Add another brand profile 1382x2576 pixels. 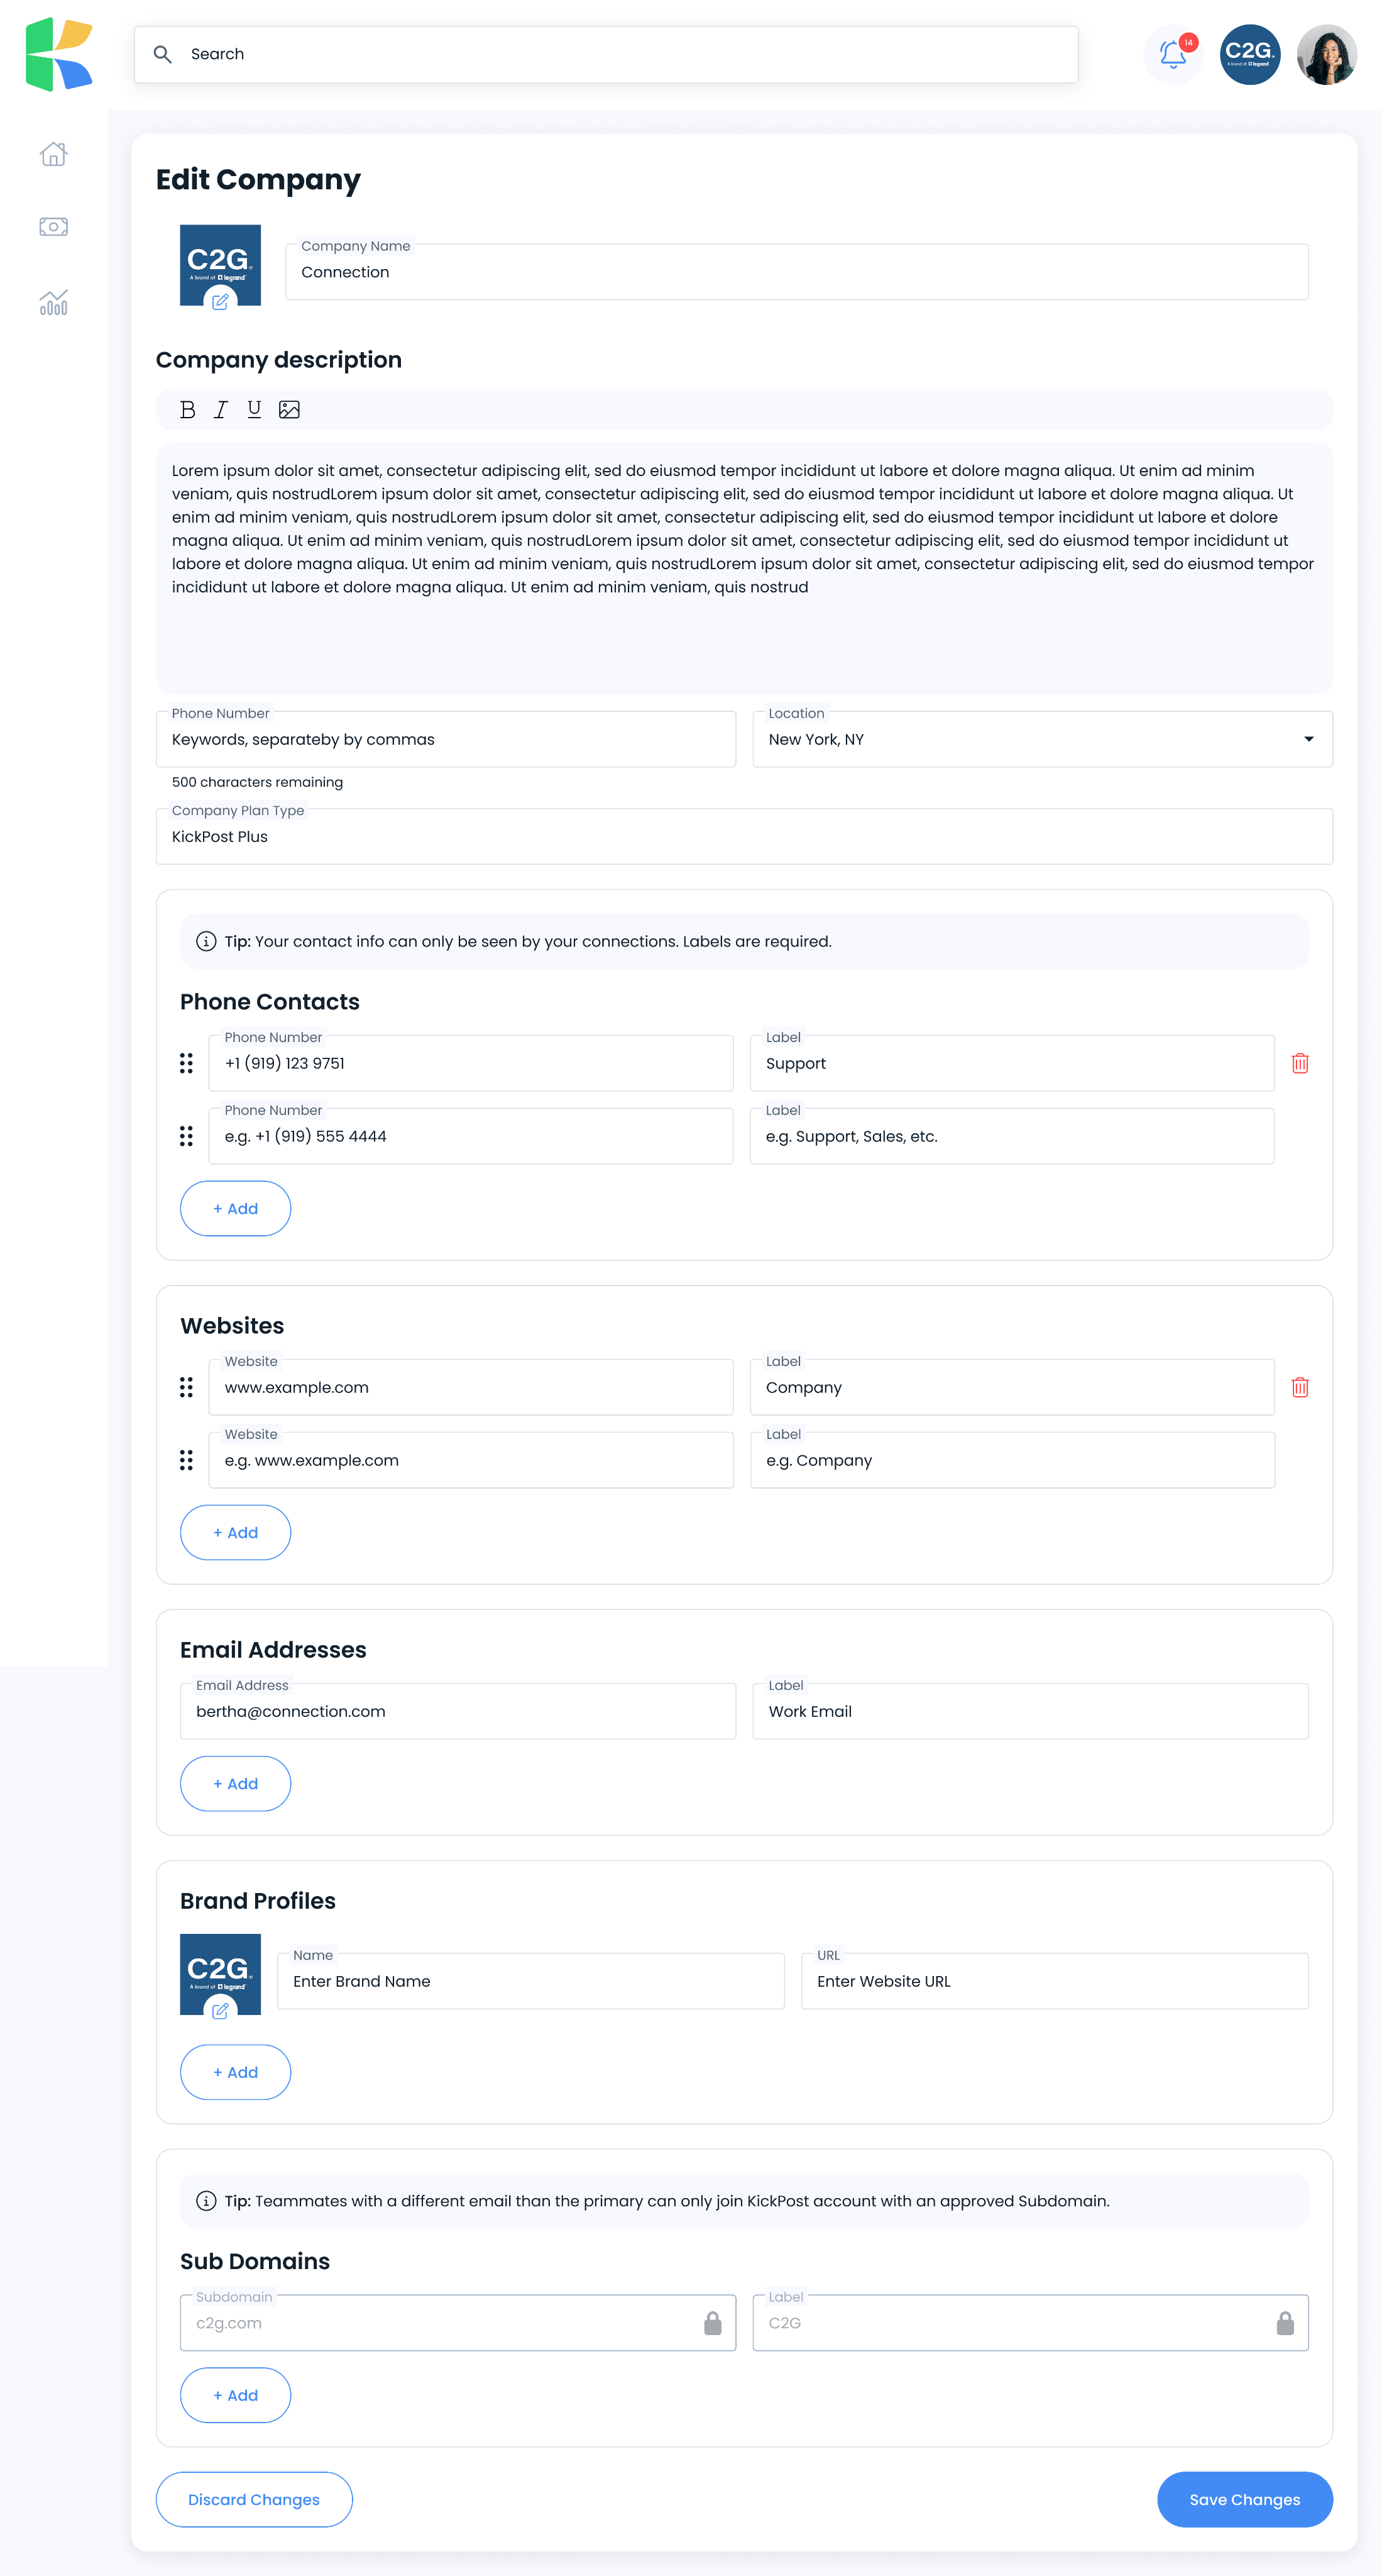tap(236, 2072)
